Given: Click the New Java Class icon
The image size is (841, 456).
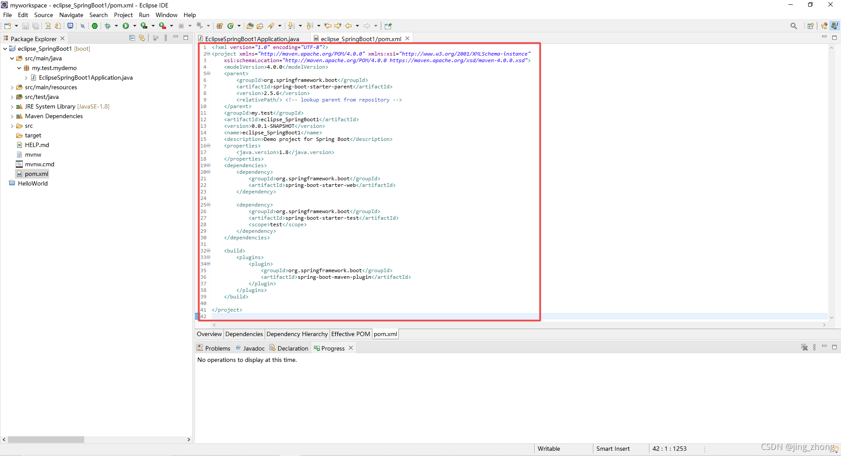Looking at the screenshot, I should point(230,26).
